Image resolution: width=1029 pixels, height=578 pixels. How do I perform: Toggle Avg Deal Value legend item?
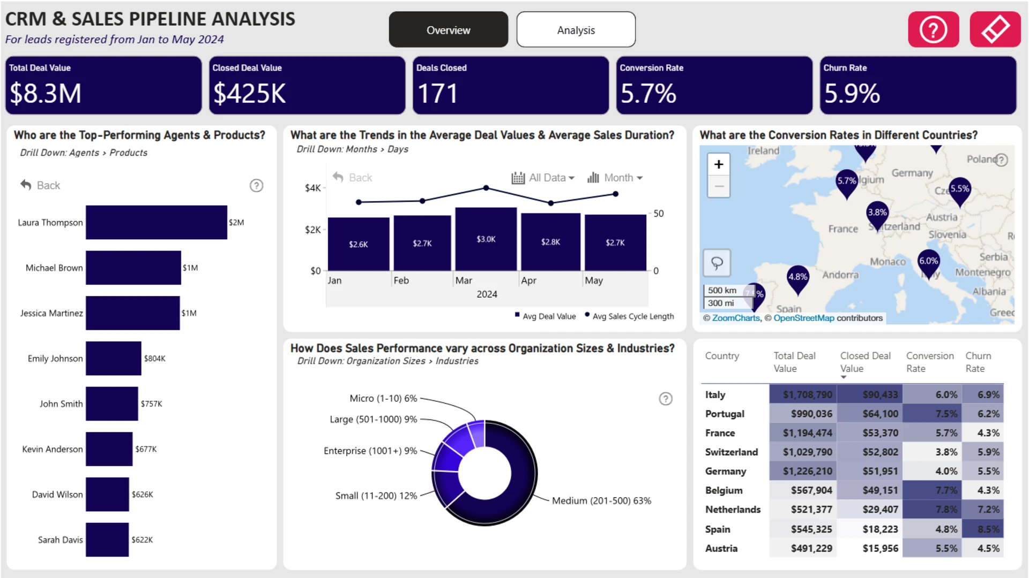[545, 316]
